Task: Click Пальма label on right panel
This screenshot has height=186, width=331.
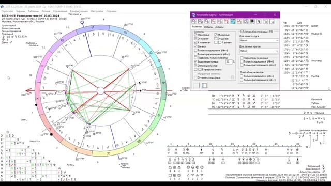Action: pos(319,113)
